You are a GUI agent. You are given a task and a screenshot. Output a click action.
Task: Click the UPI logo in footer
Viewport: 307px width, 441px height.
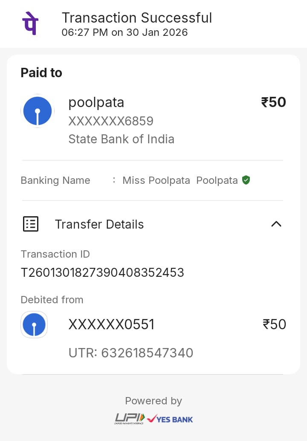click(x=130, y=419)
